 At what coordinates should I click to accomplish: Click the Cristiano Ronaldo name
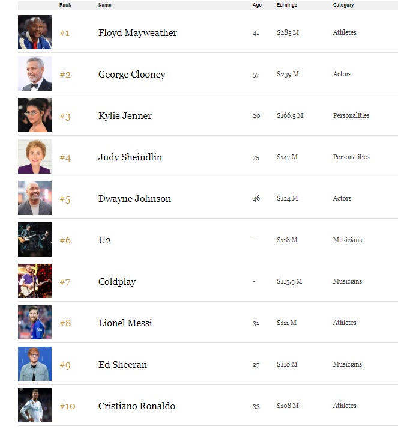(x=137, y=406)
